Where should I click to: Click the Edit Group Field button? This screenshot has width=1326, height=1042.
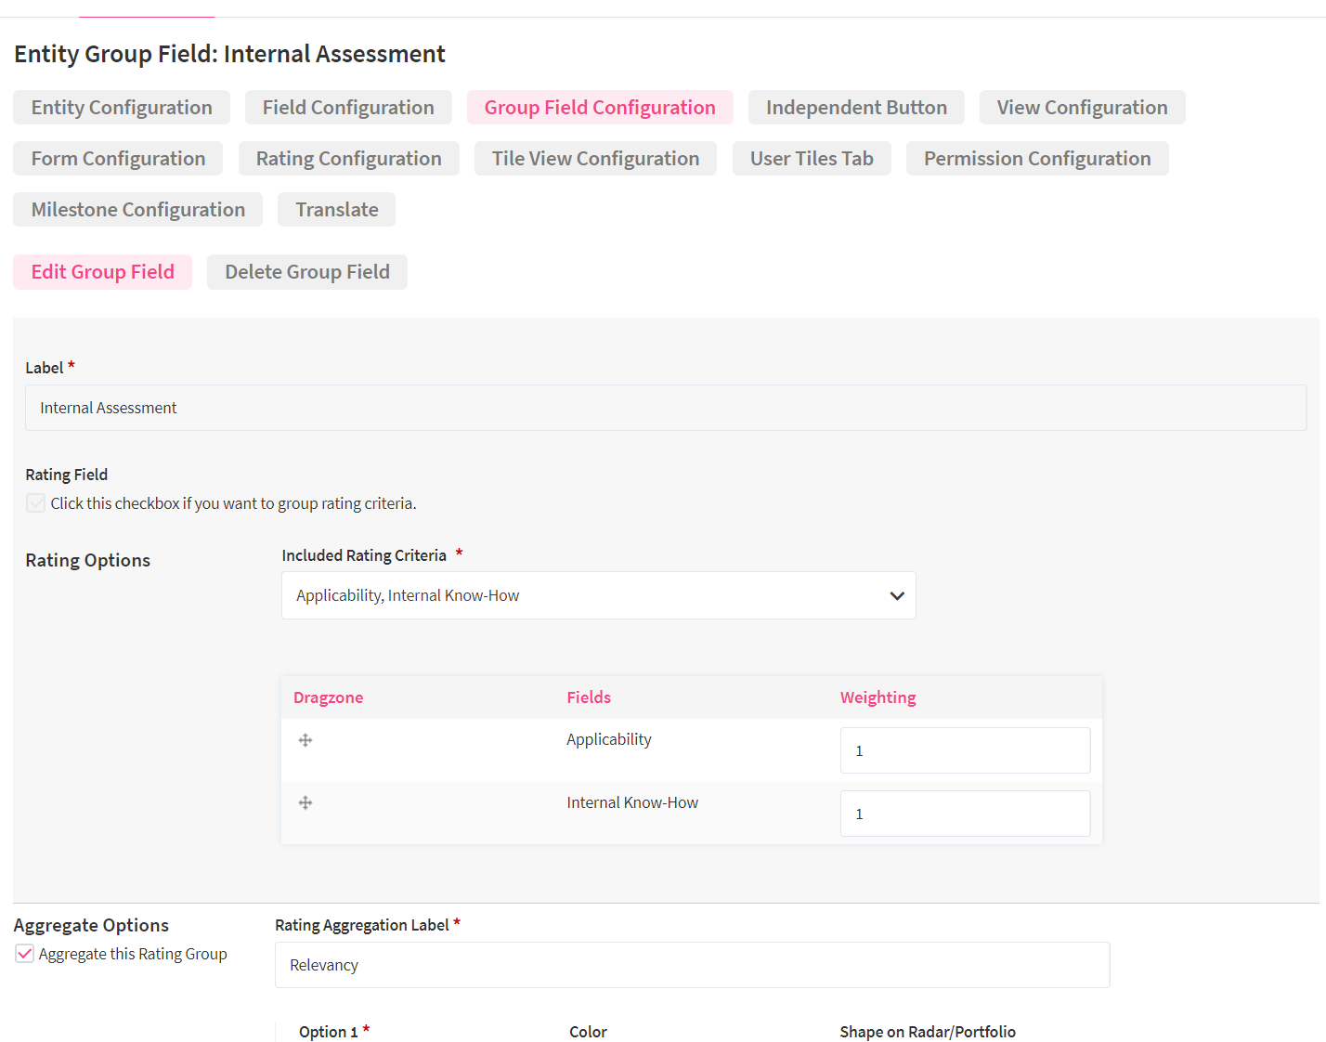tap(103, 272)
